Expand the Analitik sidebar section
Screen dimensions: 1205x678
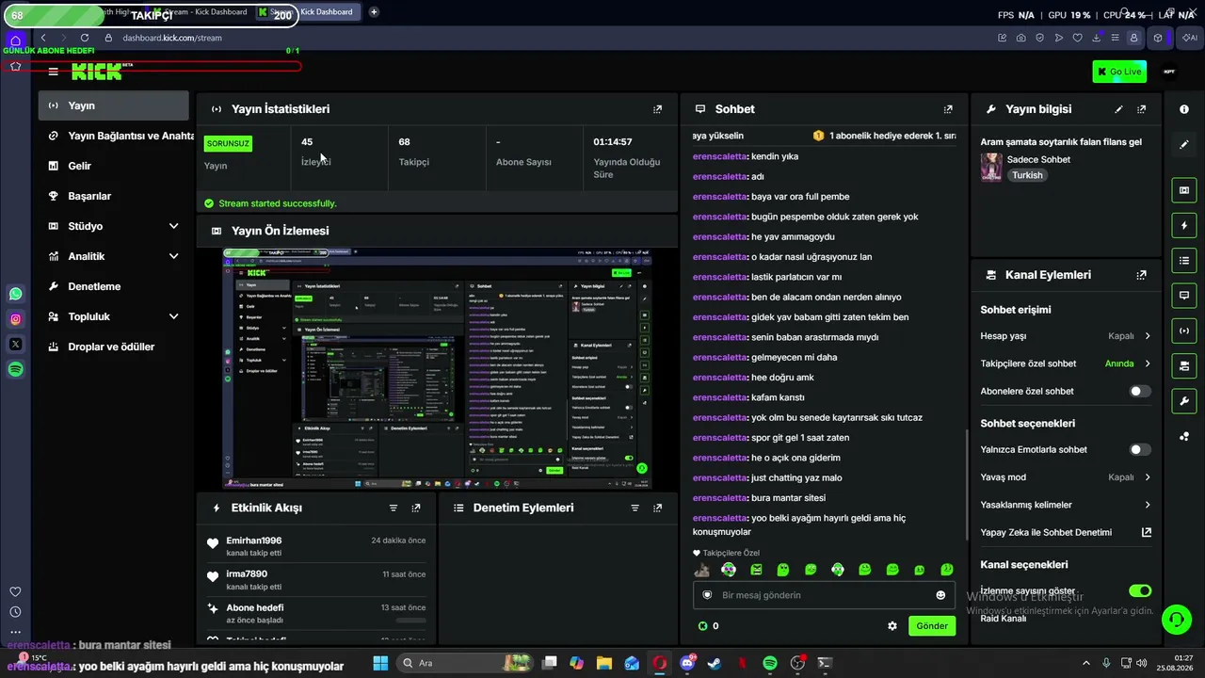(x=113, y=256)
